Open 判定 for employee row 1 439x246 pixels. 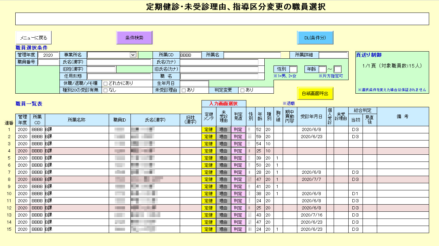[x=238, y=130]
